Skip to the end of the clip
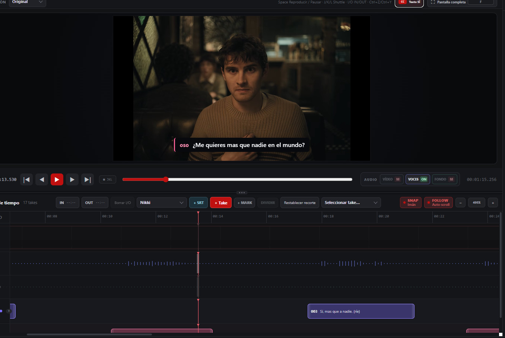The width and height of the screenshot is (505, 338). 88,179
